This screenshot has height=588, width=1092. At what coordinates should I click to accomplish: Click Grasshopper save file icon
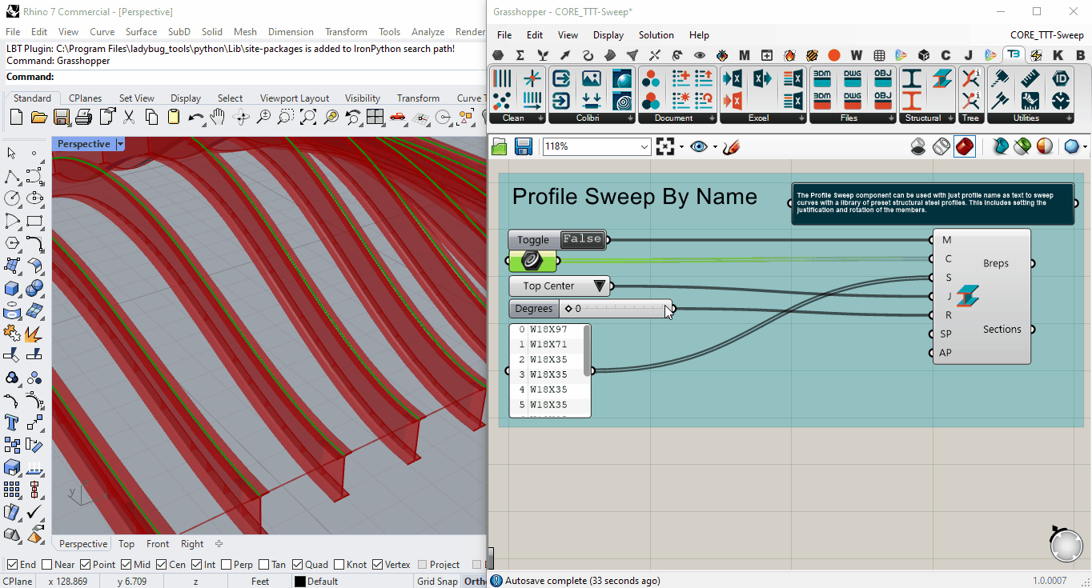(524, 146)
